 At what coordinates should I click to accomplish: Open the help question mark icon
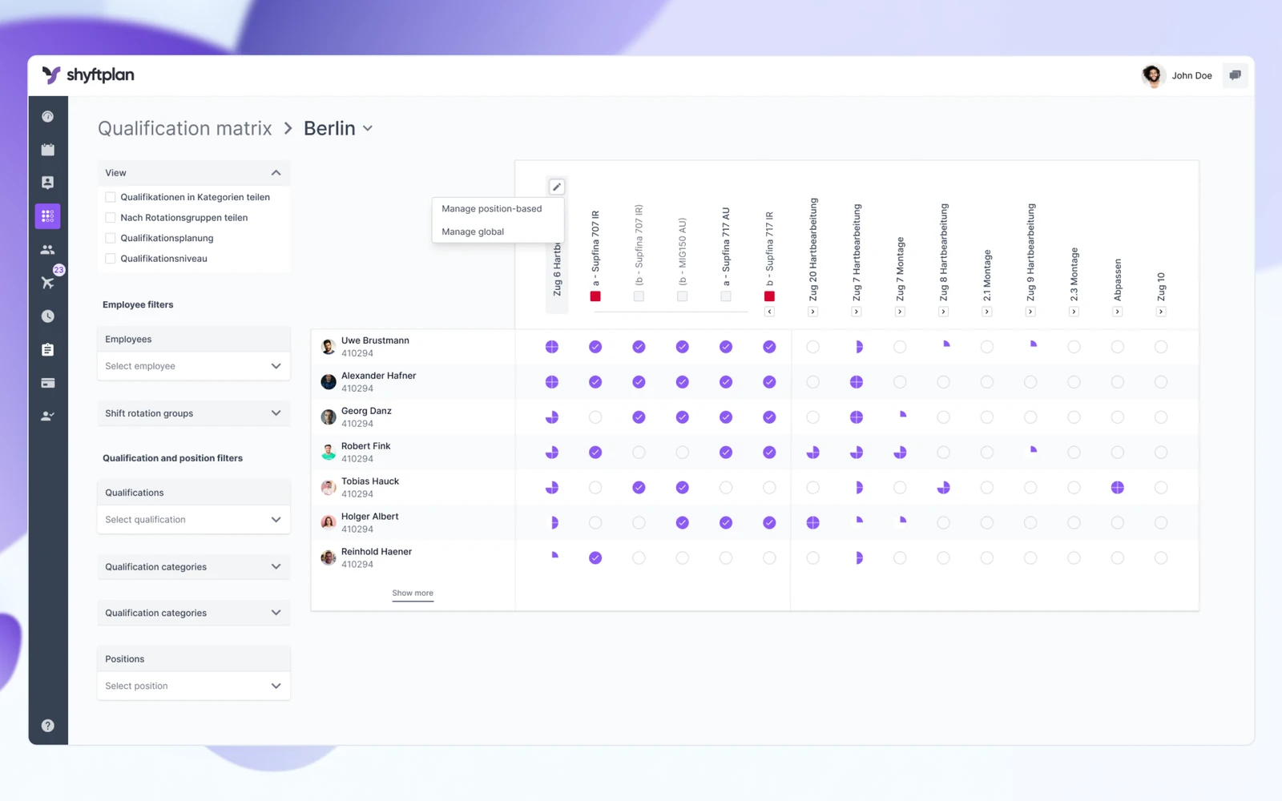pyautogui.click(x=48, y=726)
